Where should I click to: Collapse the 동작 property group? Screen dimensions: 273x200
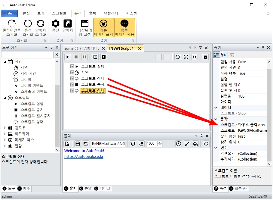216,119
